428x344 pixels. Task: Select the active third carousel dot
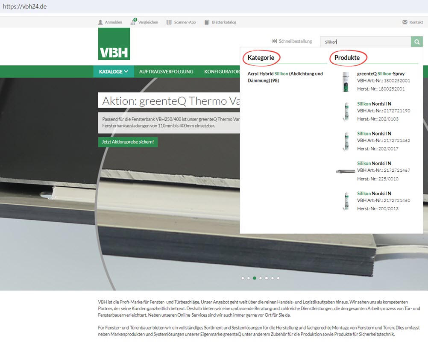click(255, 278)
